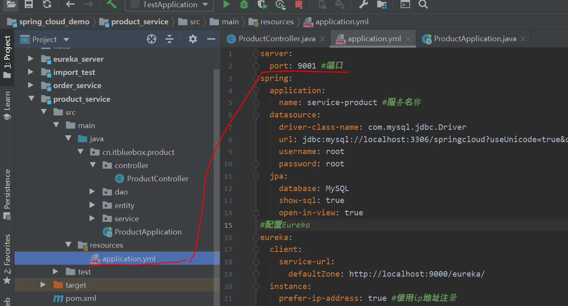568x306 pixels.
Task: Close the application.yml editor tab
Action: tap(408, 39)
